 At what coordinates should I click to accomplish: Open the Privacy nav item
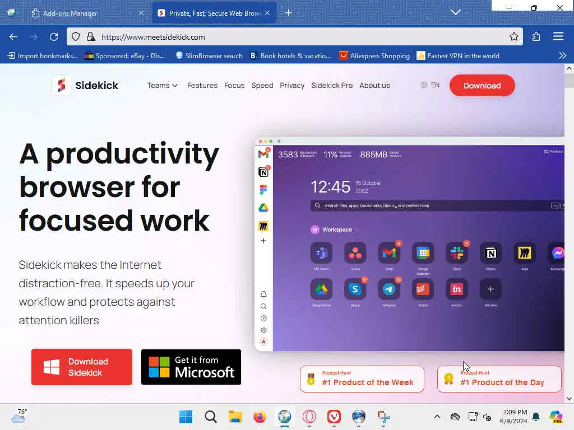[292, 85]
